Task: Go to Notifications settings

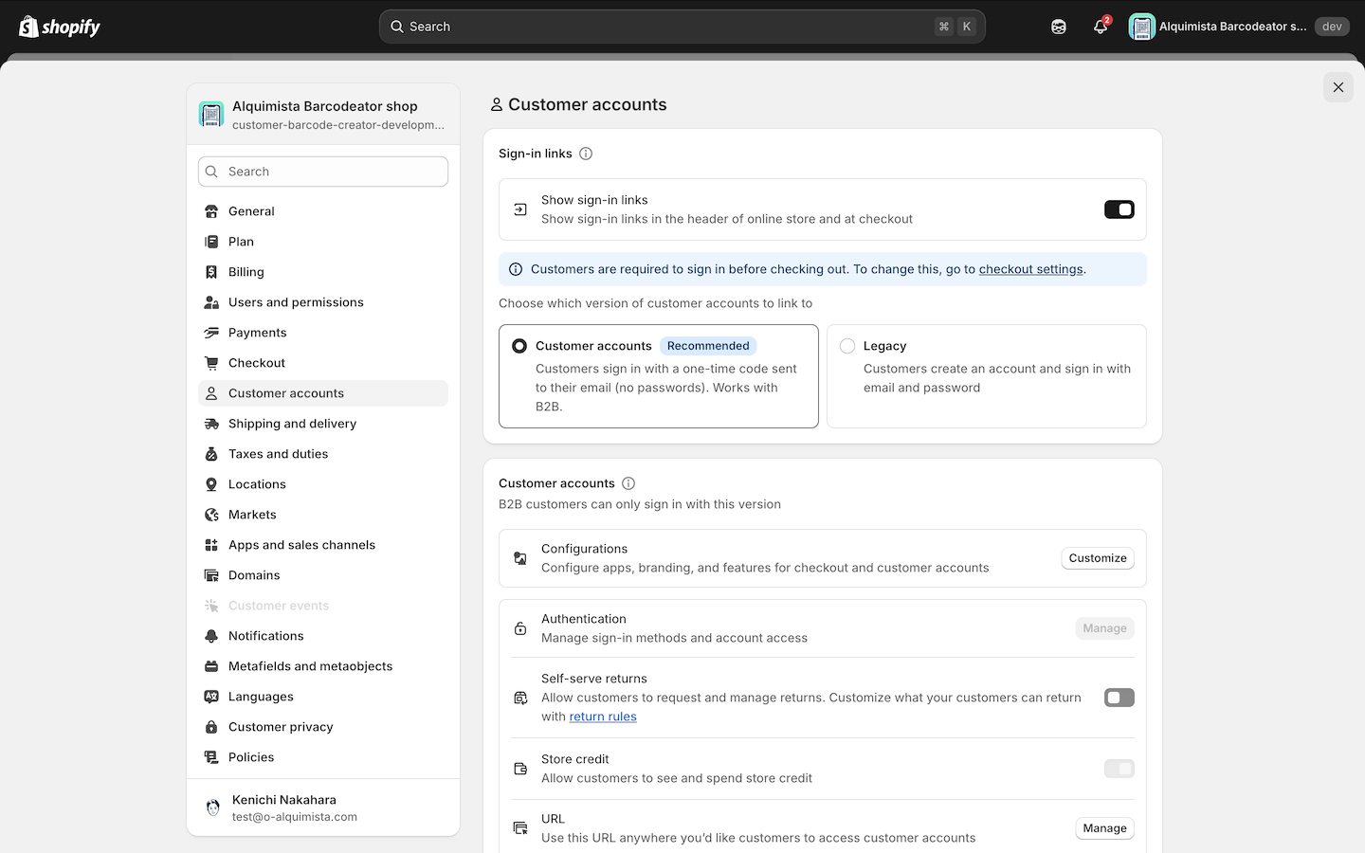Action: (x=265, y=636)
